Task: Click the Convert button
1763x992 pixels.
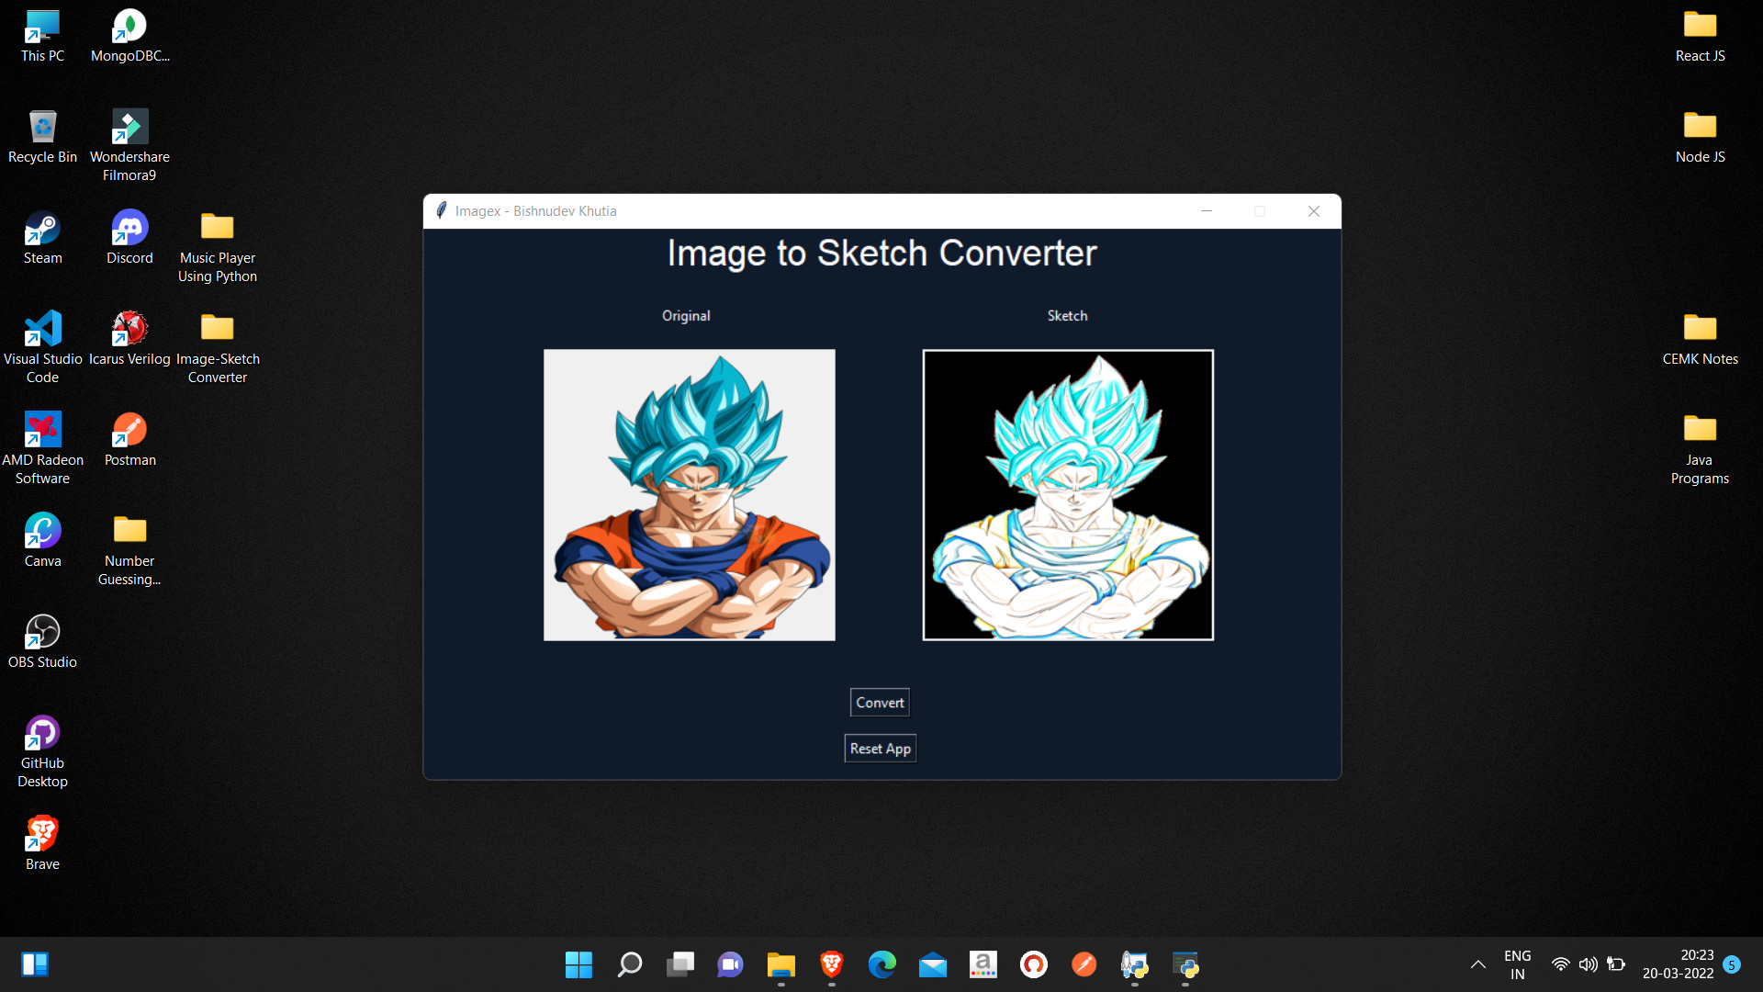Action: (880, 703)
